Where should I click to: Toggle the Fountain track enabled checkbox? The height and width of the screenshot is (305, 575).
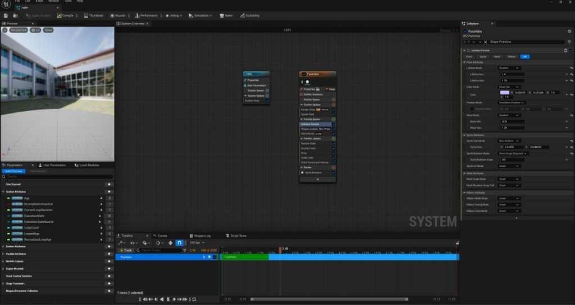(x=215, y=257)
